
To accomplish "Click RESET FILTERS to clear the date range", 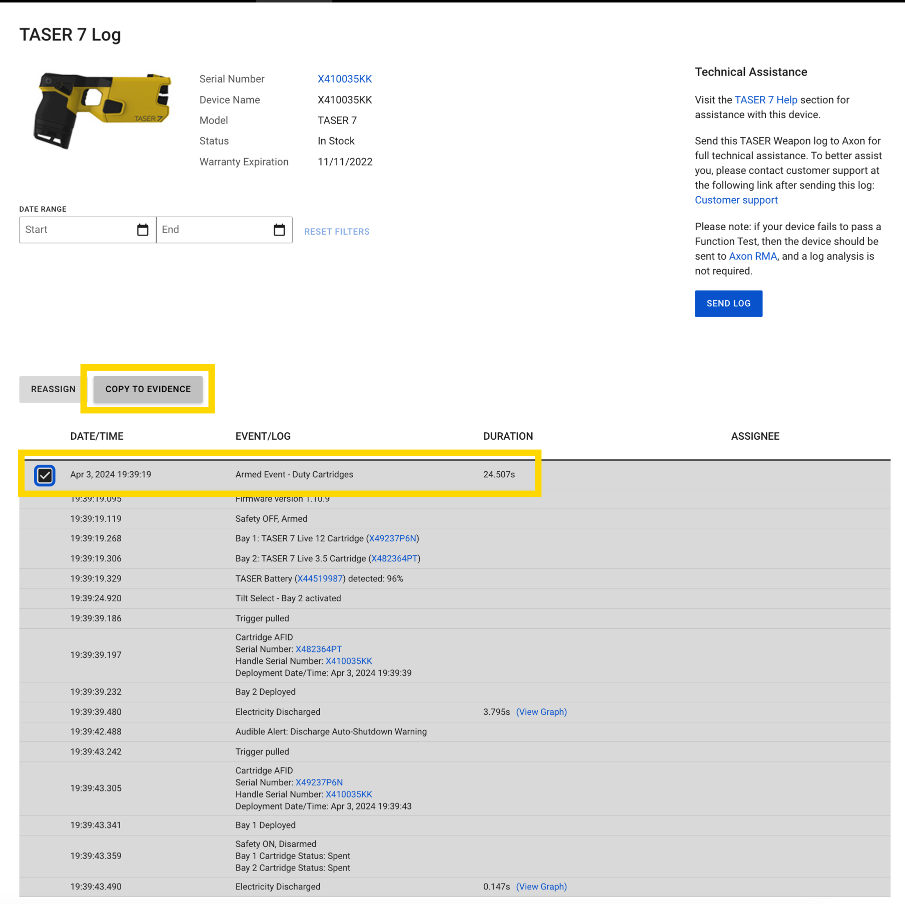I will click(x=337, y=231).
